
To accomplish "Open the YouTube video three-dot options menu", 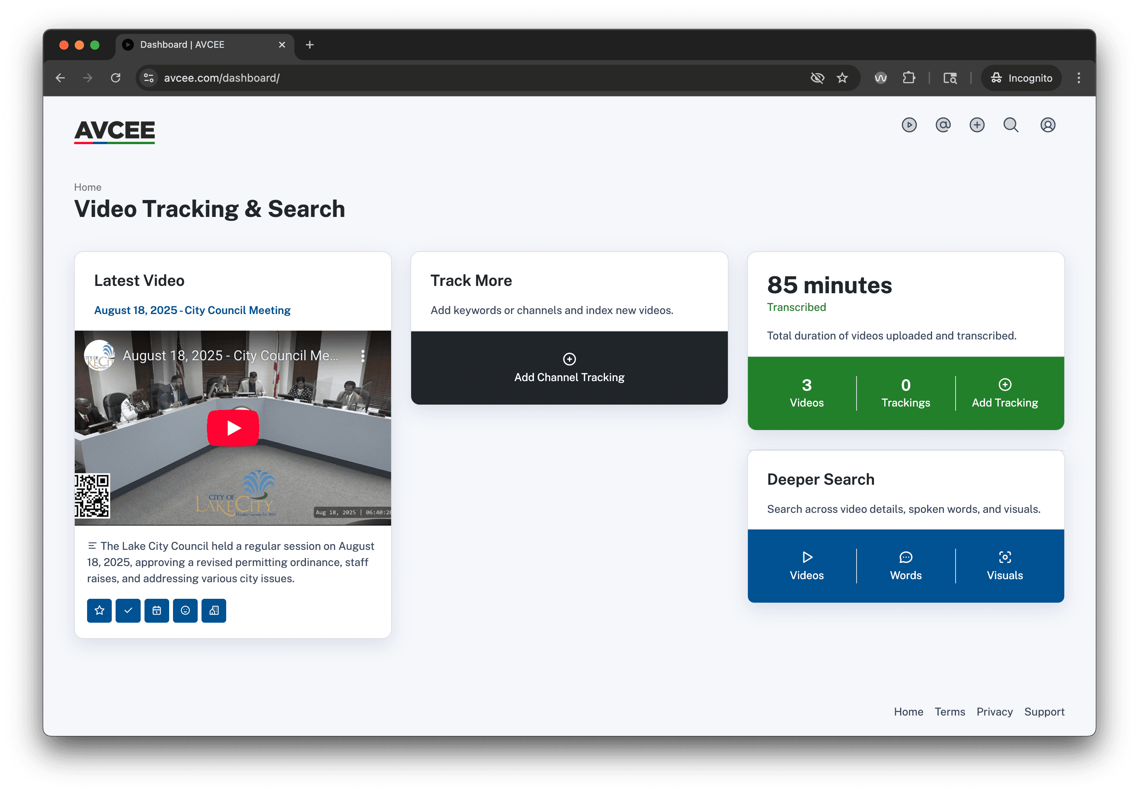I will tap(363, 356).
